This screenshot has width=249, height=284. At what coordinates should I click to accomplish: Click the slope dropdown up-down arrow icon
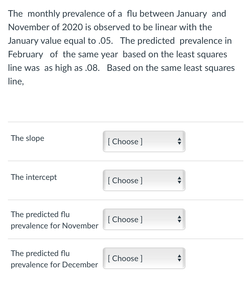(x=179, y=141)
